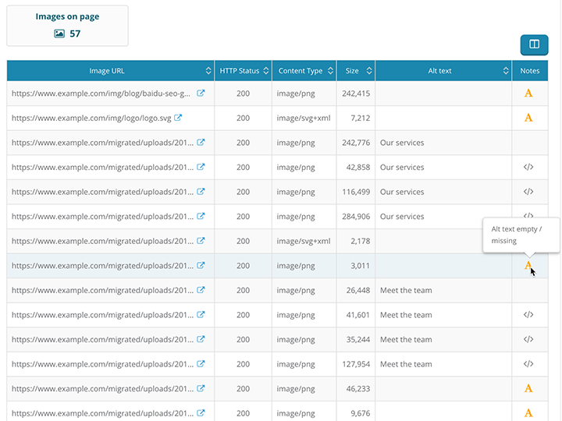Open external link for baidu-seo image

pos(201,94)
